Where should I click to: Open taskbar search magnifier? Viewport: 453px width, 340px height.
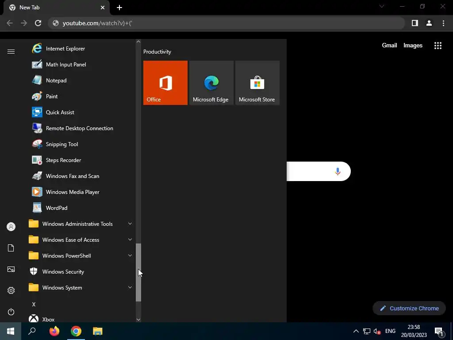(x=32, y=331)
